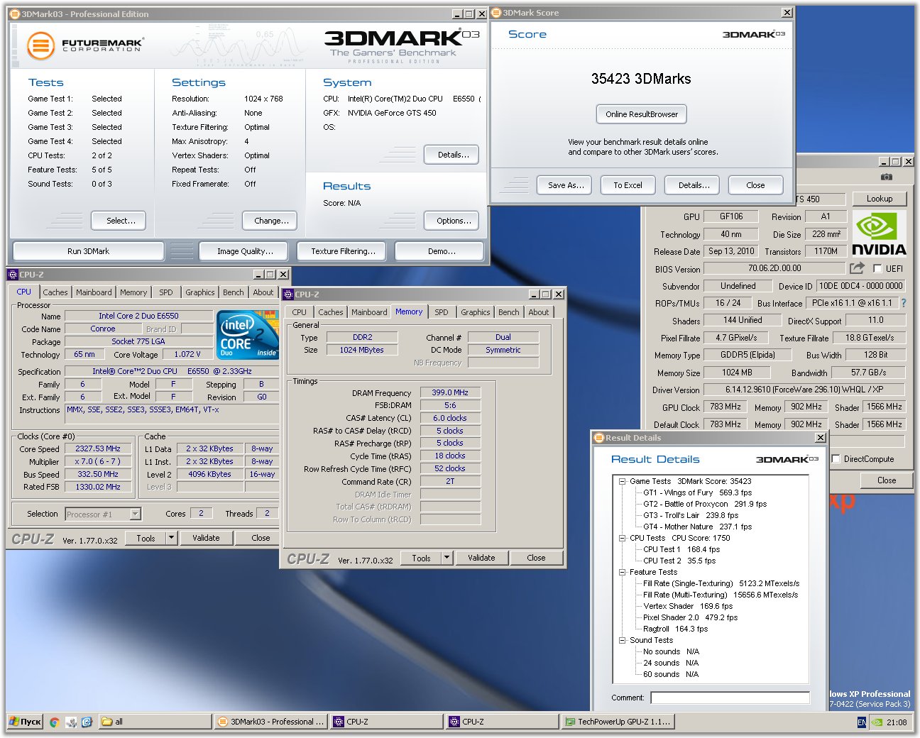Enable the UEFI checkbox in GPU-Z
920x738 pixels.
[x=877, y=268]
